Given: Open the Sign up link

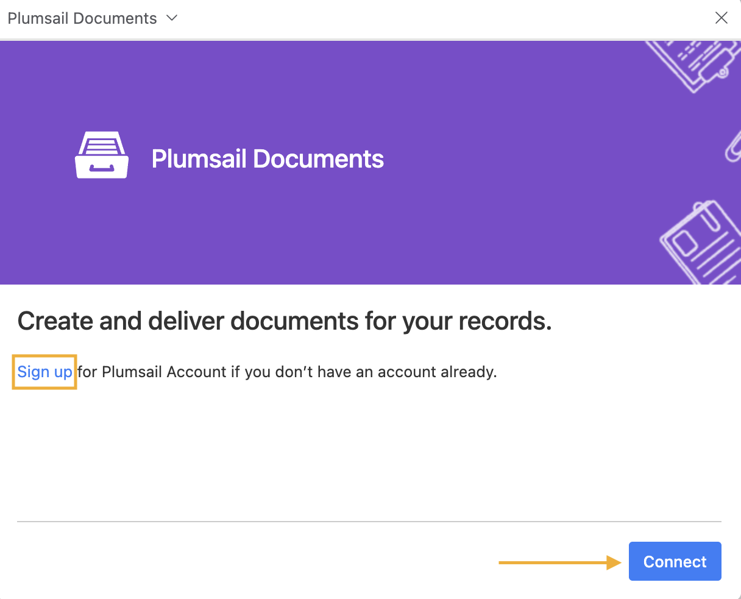Looking at the screenshot, I should 44,372.
